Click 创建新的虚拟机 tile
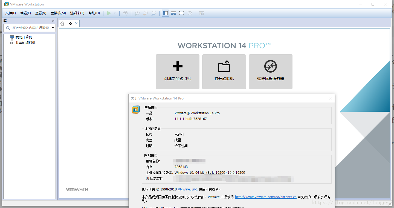 coord(178,72)
